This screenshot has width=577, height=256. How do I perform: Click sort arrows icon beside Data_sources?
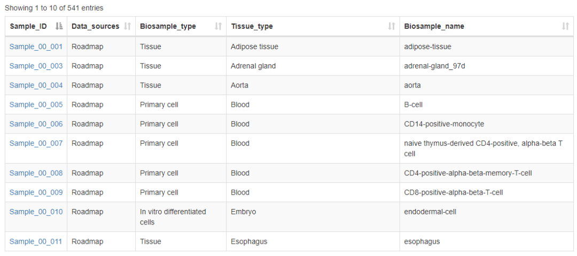[x=127, y=26]
